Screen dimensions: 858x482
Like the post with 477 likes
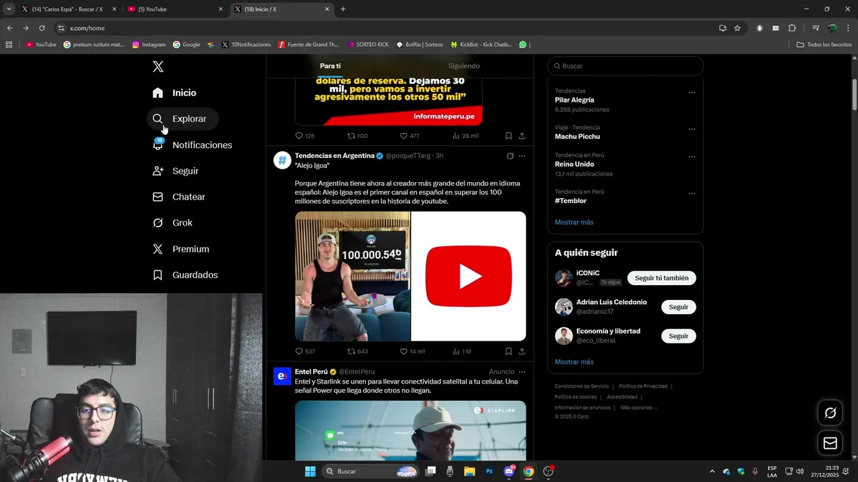410,136
